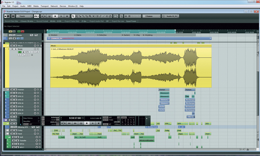Click the green global Read automation button
The image size is (260, 156).
[19, 32]
